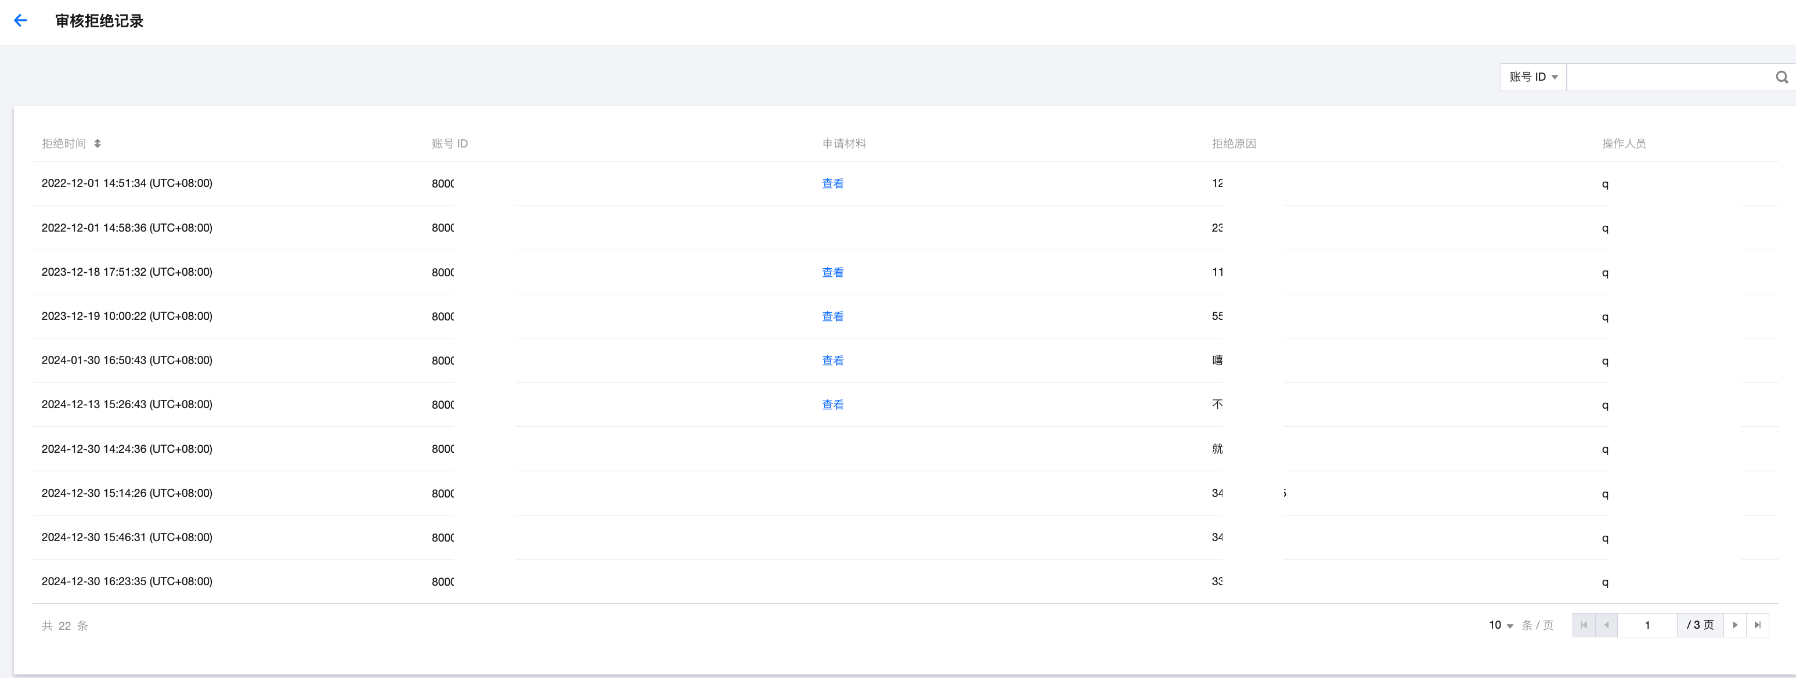
Task: Open the 账号 ID filter dropdown
Action: coord(1533,77)
